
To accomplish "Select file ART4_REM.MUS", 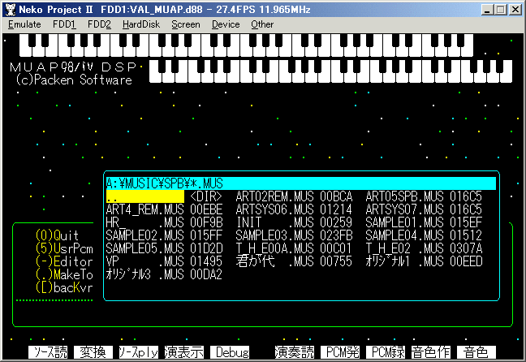I will pos(145,209).
